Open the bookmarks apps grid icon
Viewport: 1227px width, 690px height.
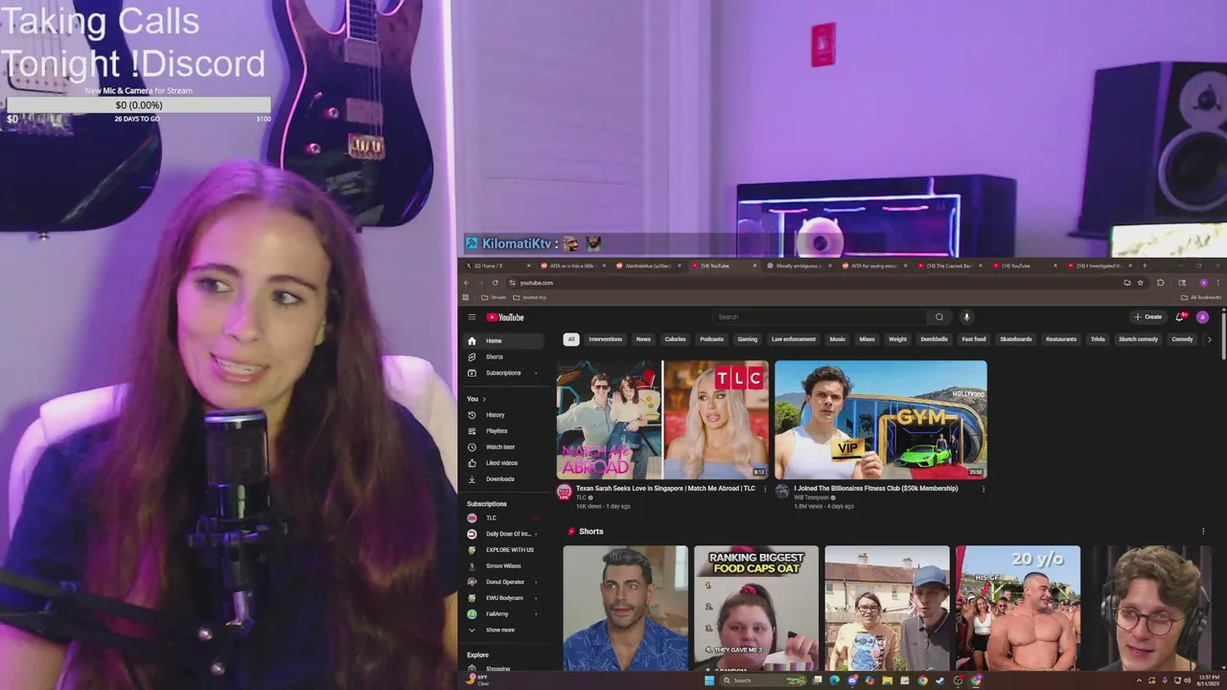click(x=466, y=297)
